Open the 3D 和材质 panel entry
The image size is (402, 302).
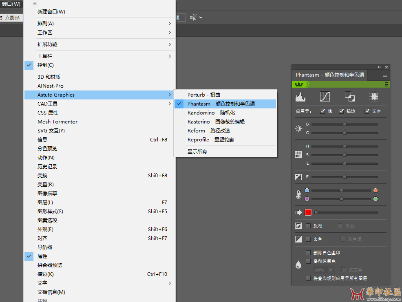pos(100,77)
